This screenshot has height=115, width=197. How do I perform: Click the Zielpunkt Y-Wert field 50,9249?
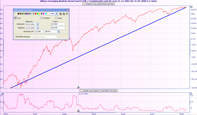pyautogui.click(x=58, y=28)
